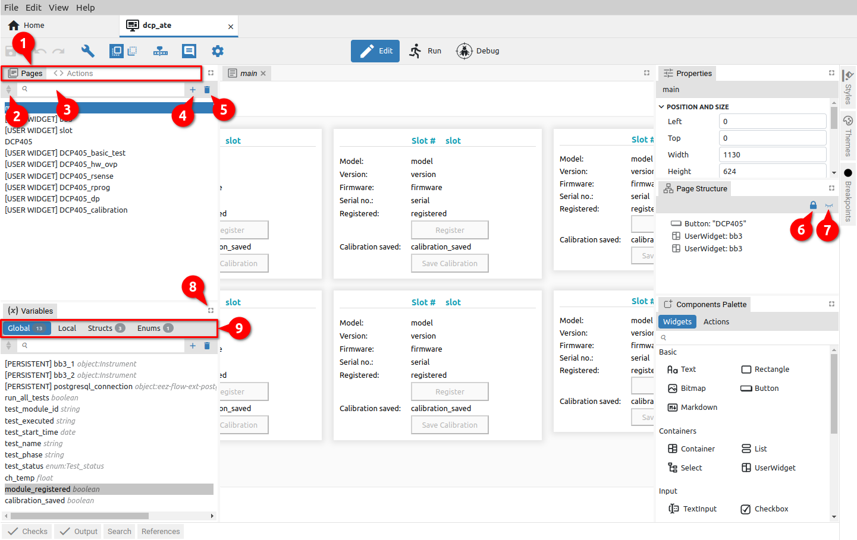857x540 pixels.
Task: Toggle sort order in pages list
Action: (8, 90)
